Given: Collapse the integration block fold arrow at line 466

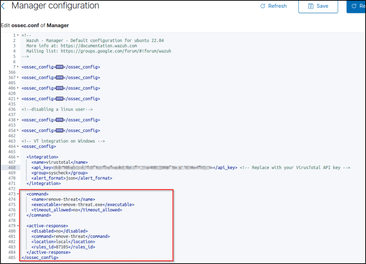Looking at the screenshot, I should [18, 157].
